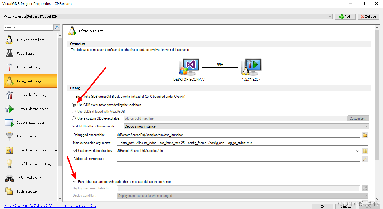
Task: Browse for the debugged executable file
Action: click(365, 135)
